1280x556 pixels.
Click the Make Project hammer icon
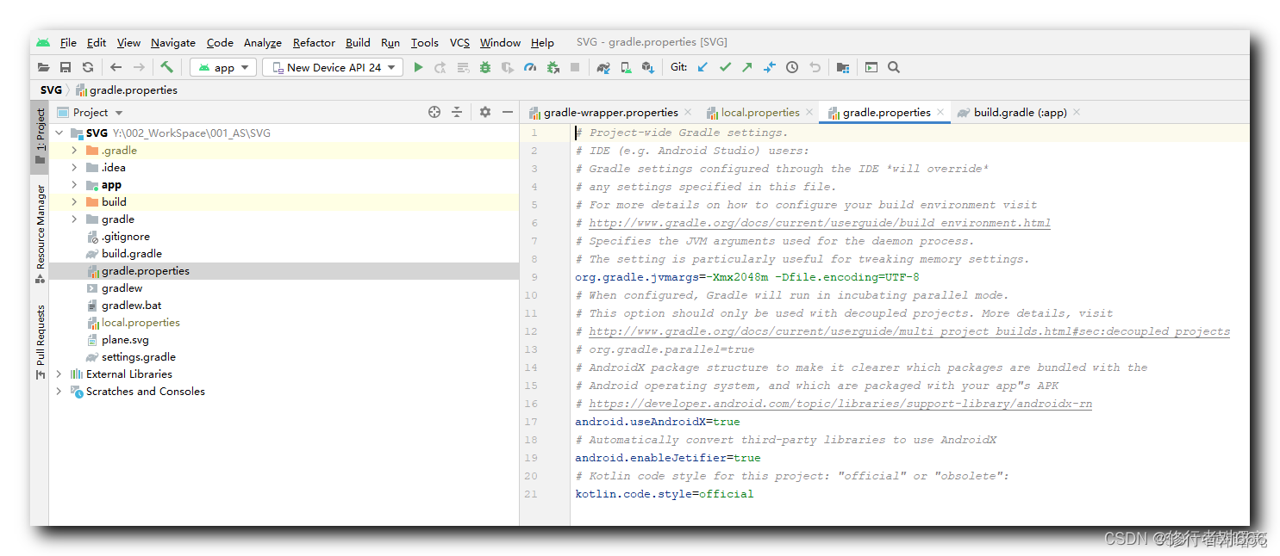click(x=169, y=67)
